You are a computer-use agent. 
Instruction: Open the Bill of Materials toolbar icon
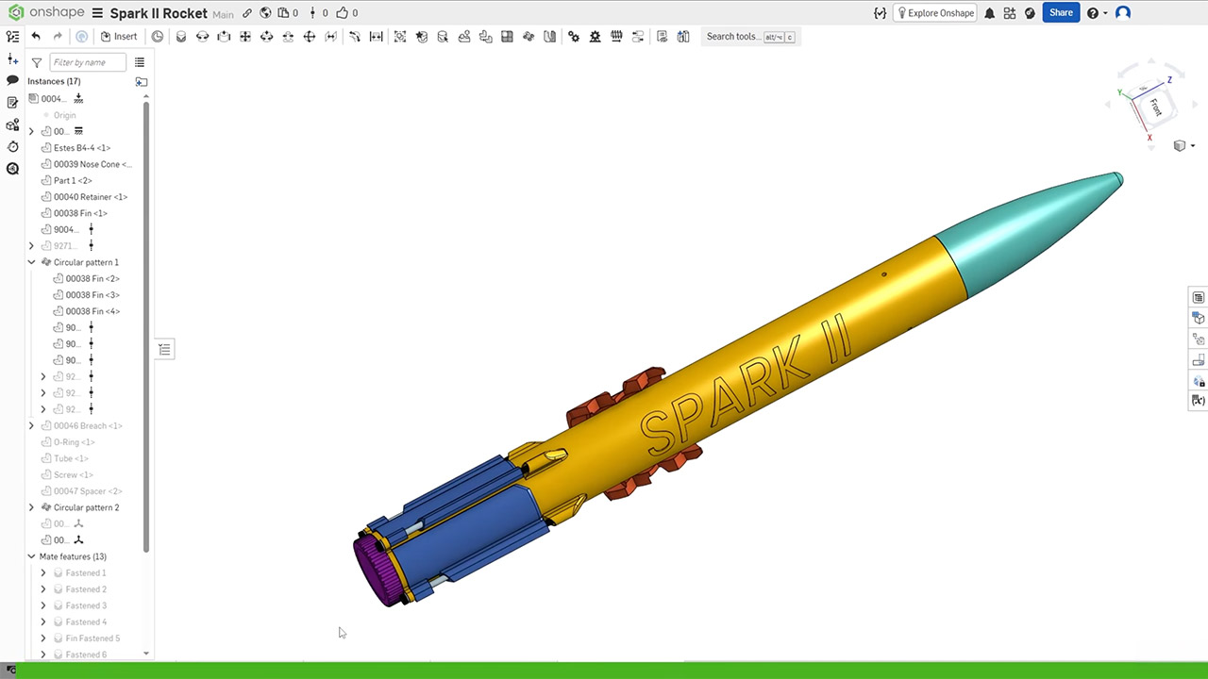point(662,37)
